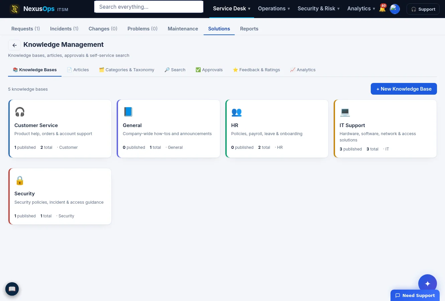Click the NexusOps ITSM brand name
This screenshot has height=301, width=445.
46,9
